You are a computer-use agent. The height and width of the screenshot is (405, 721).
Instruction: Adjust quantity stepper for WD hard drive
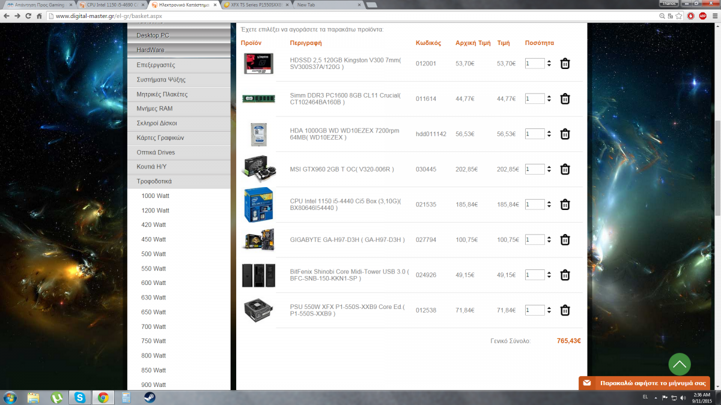(549, 134)
